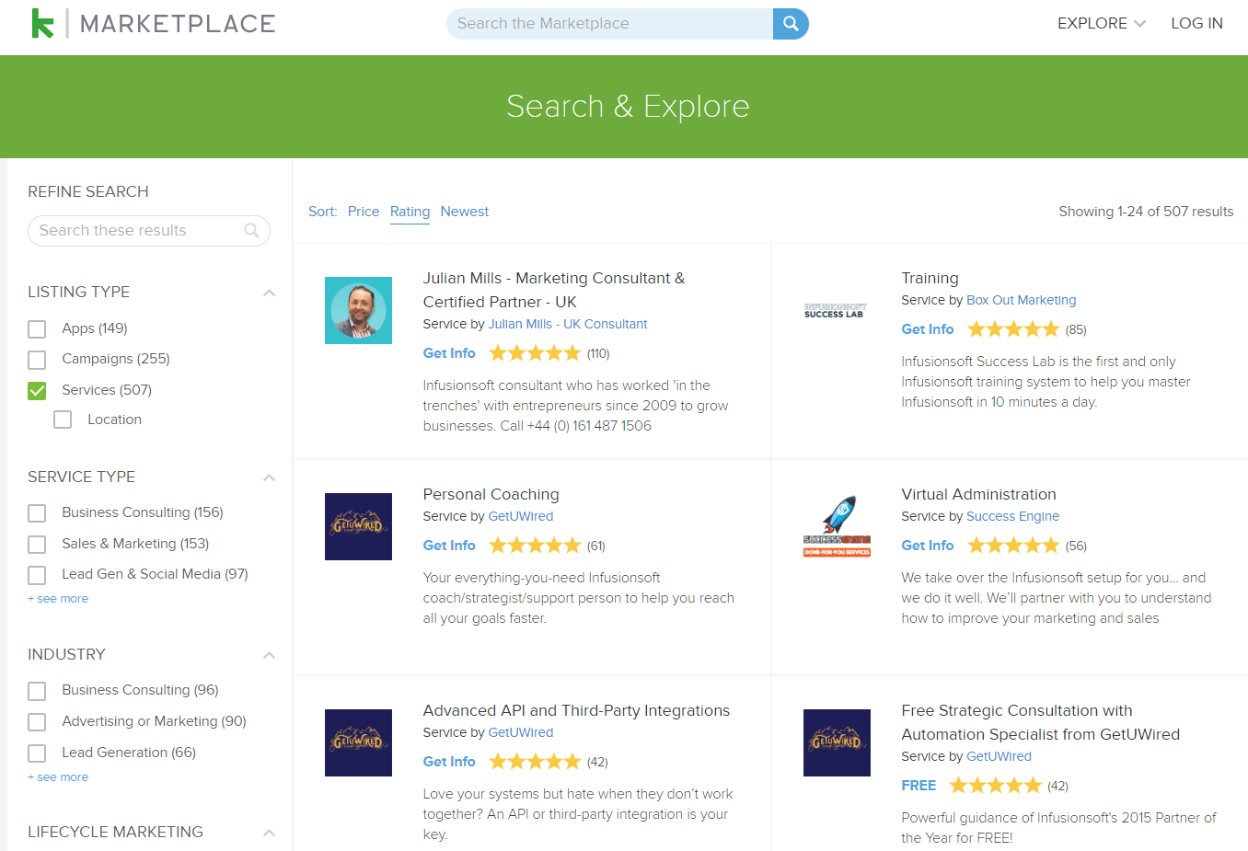Click Get Info for Advanced API Integrations
The image size is (1248, 851).
pyautogui.click(x=449, y=762)
